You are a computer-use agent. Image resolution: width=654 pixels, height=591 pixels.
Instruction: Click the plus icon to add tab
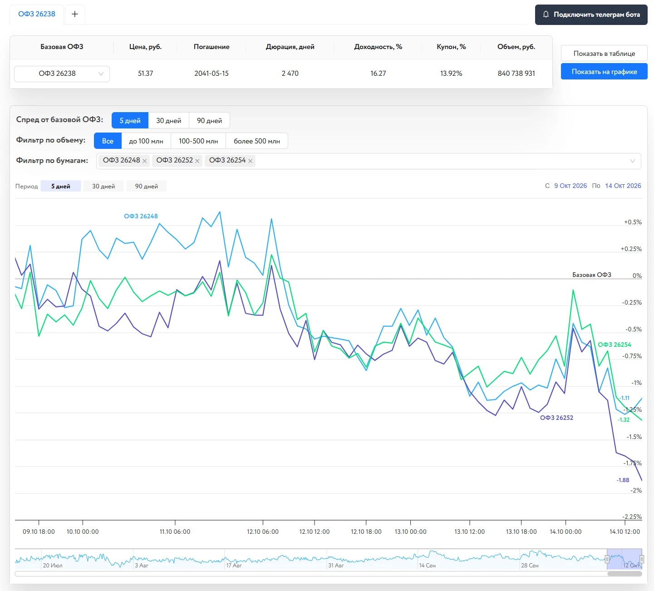pyautogui.click(x=75, y=14)
